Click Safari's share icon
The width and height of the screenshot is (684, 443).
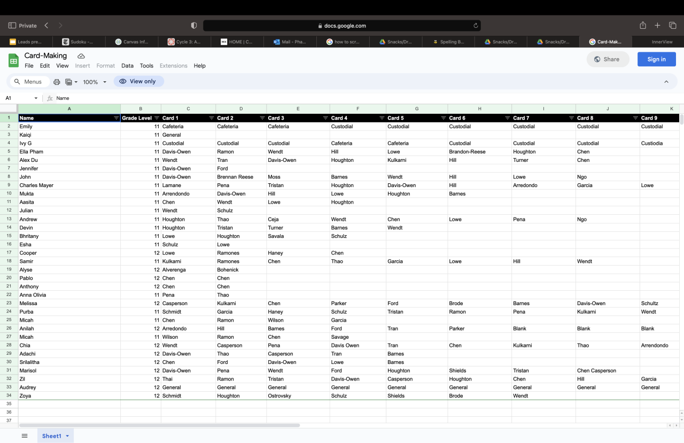pyautogui.click(x=643, y=25)
